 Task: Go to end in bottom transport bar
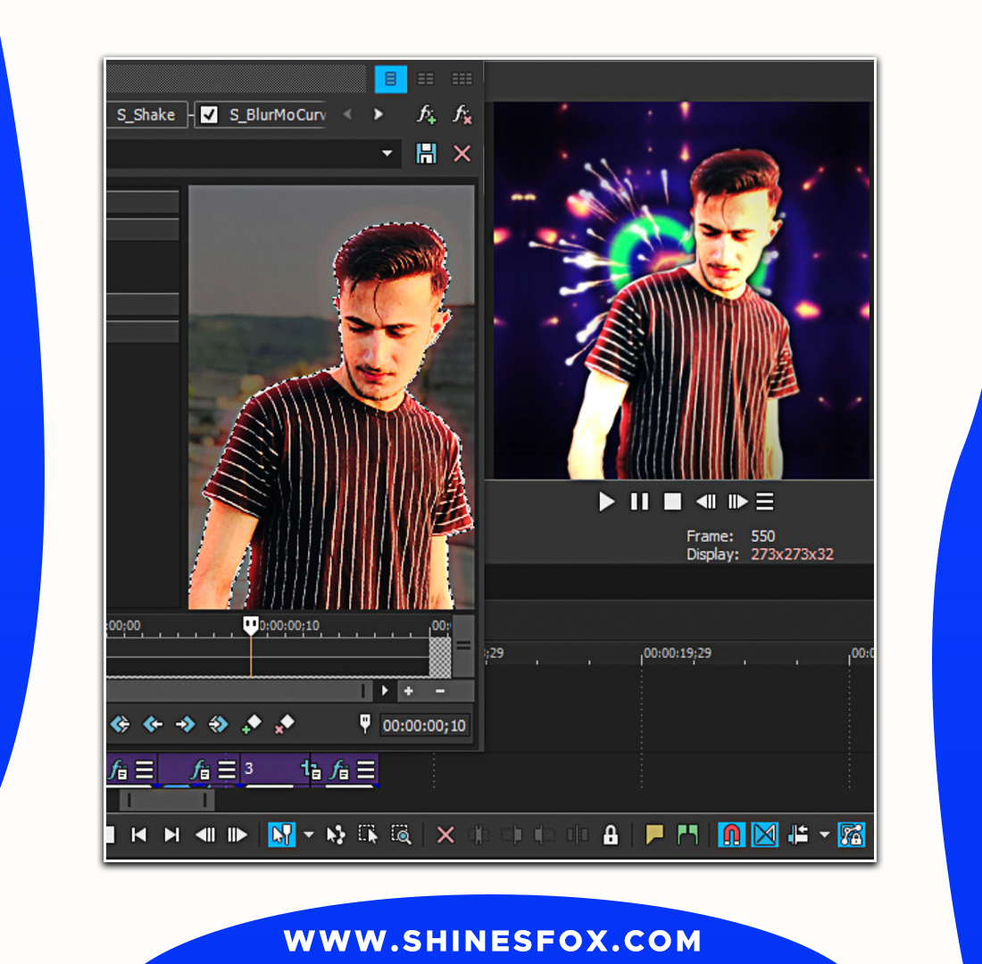[171, 835]
